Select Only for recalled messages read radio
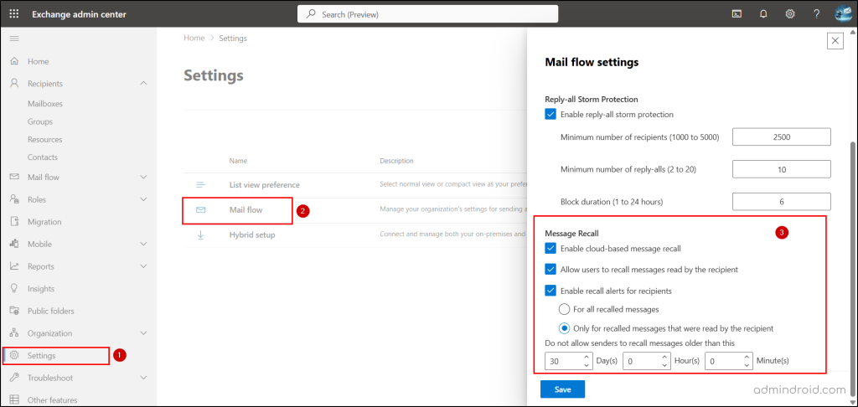The image size is (858, 407). (564, 328)
